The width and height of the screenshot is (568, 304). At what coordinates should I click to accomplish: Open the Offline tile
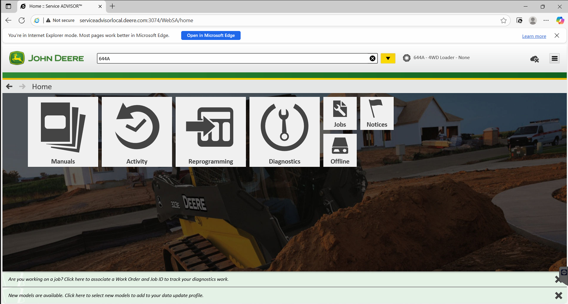click(x=340, y=150)
